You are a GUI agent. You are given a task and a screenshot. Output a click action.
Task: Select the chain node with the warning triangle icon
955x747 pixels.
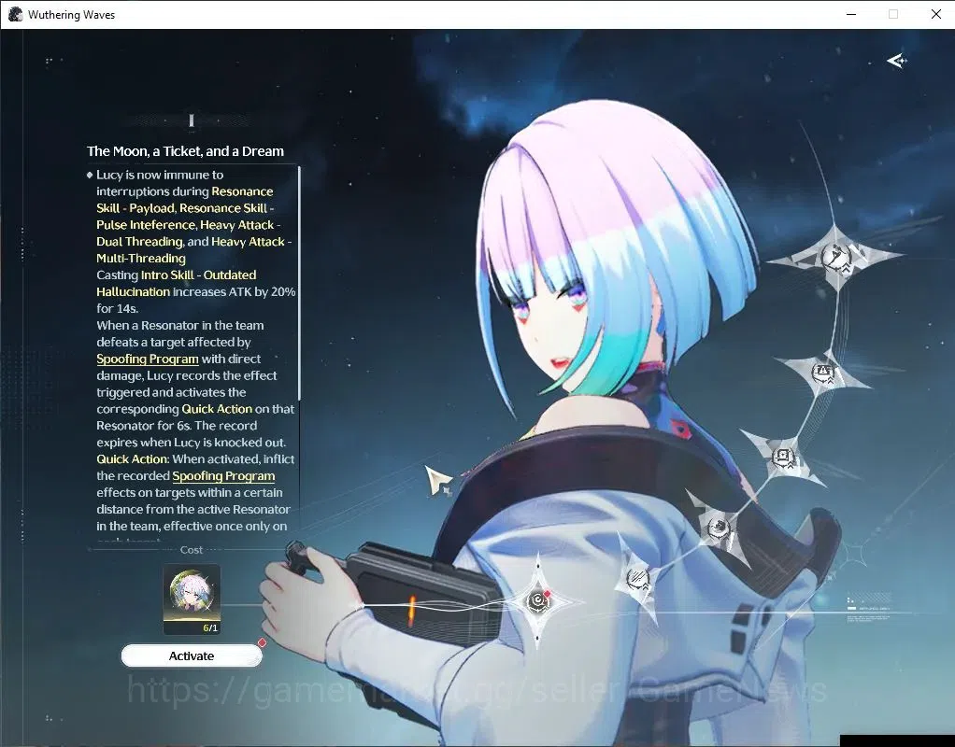click(x=823, y=372)
